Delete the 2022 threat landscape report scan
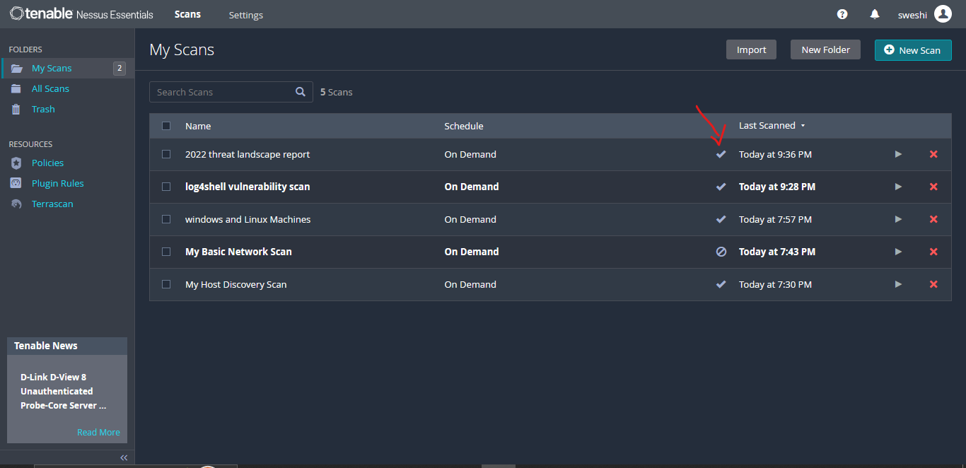Image resolution: width=966 pixels, height=468 pixels. click(933, 154)
